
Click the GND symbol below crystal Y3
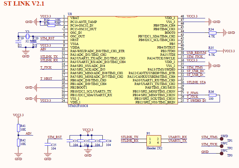(26, 52)
